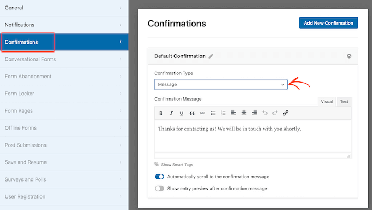Screen dimensions: 372x210
Task: Disable automatic scroll to confirmation message
Action: (x=159, y=177)
